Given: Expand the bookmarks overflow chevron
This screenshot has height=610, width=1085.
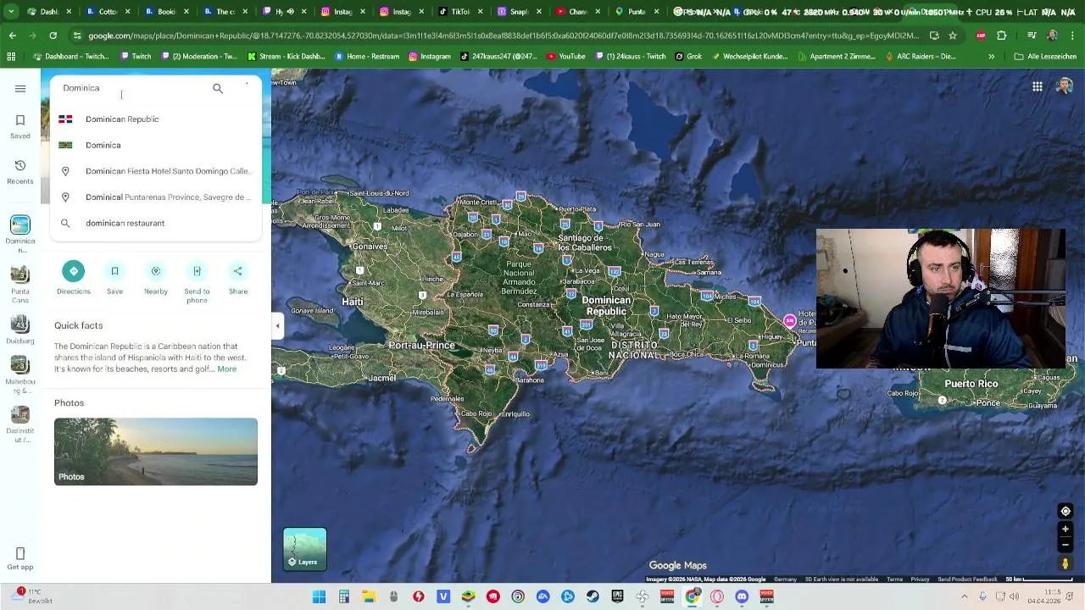Looking at the screenshot, I should pos(991,57).
